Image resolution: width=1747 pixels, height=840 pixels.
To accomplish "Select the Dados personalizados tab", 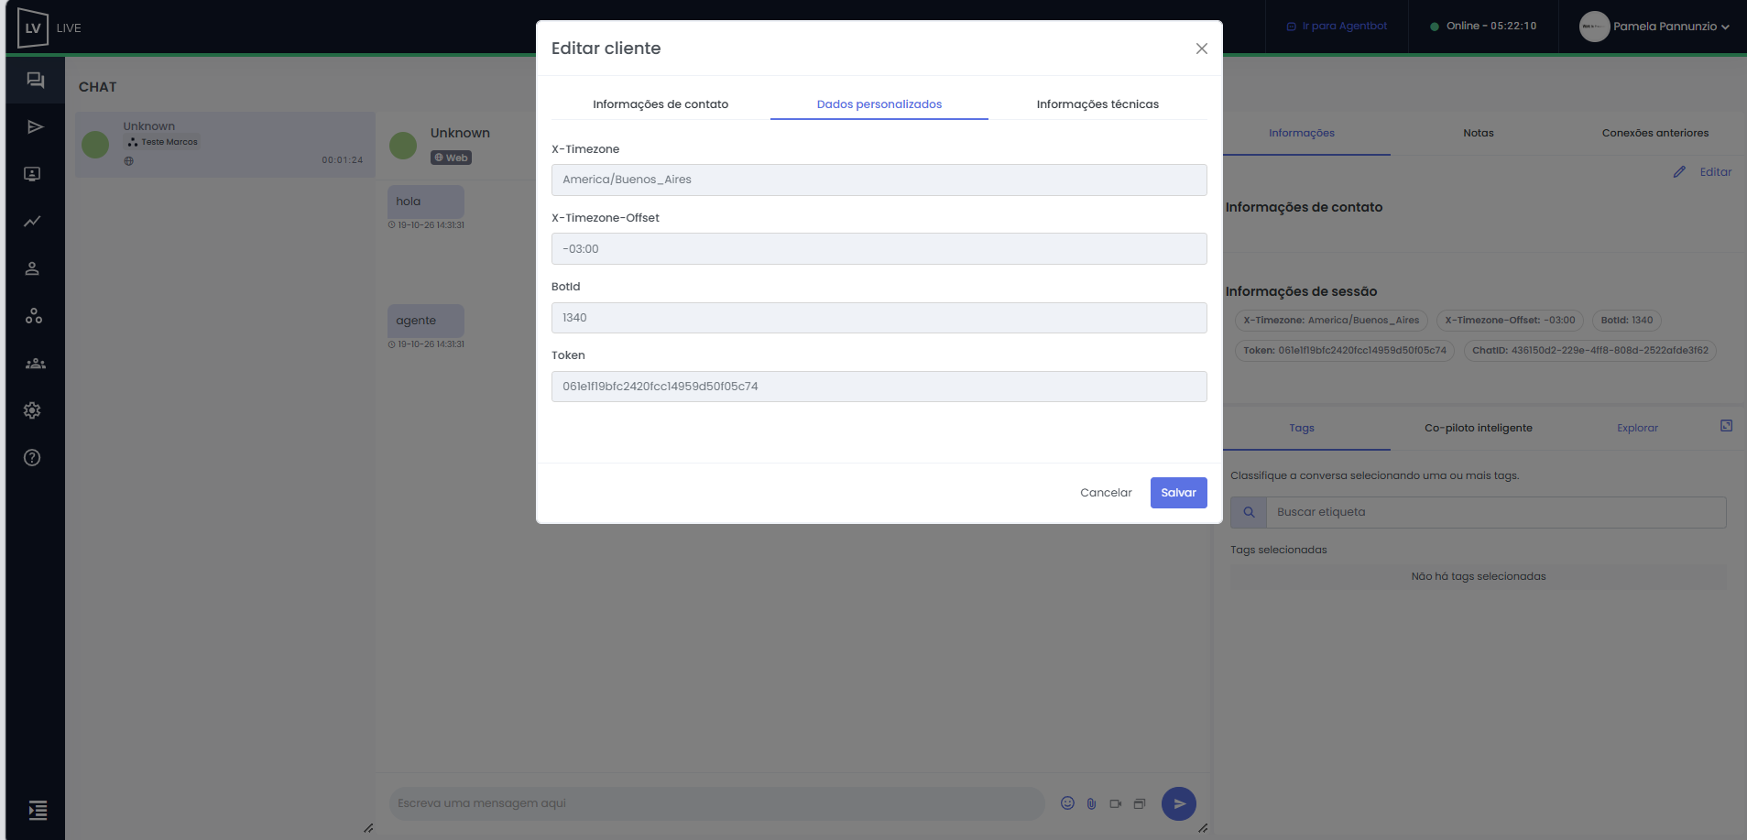I will 879,104.
